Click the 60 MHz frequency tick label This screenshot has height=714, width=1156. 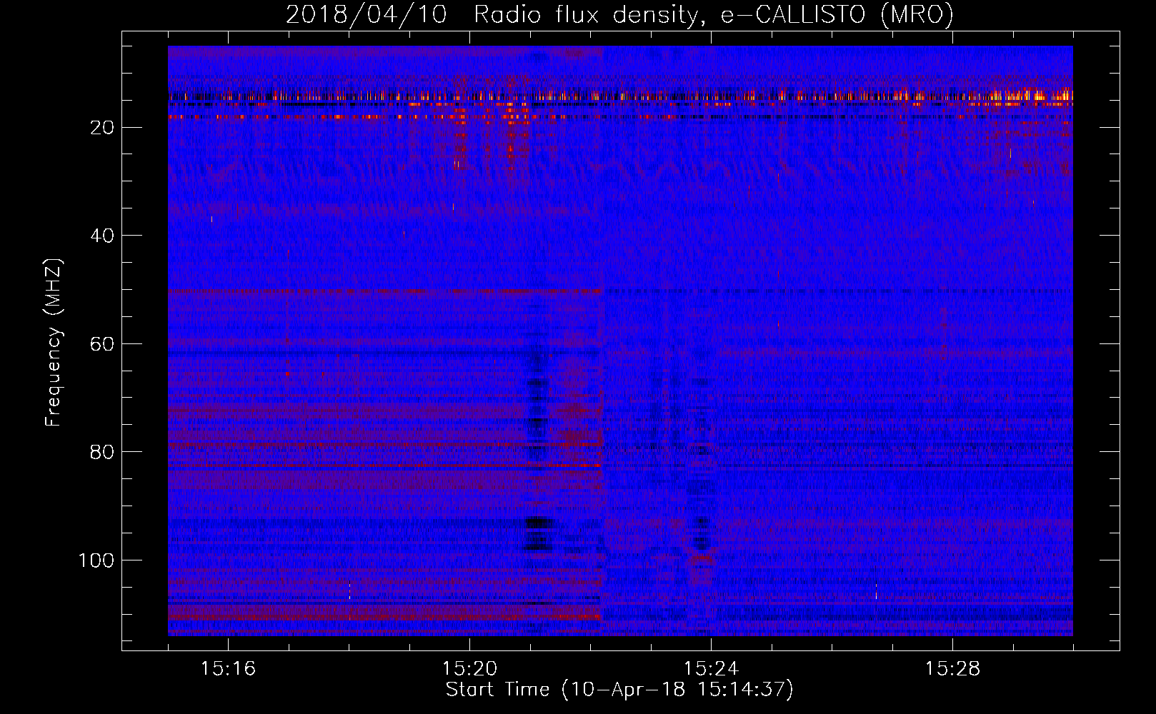point(103,344)
